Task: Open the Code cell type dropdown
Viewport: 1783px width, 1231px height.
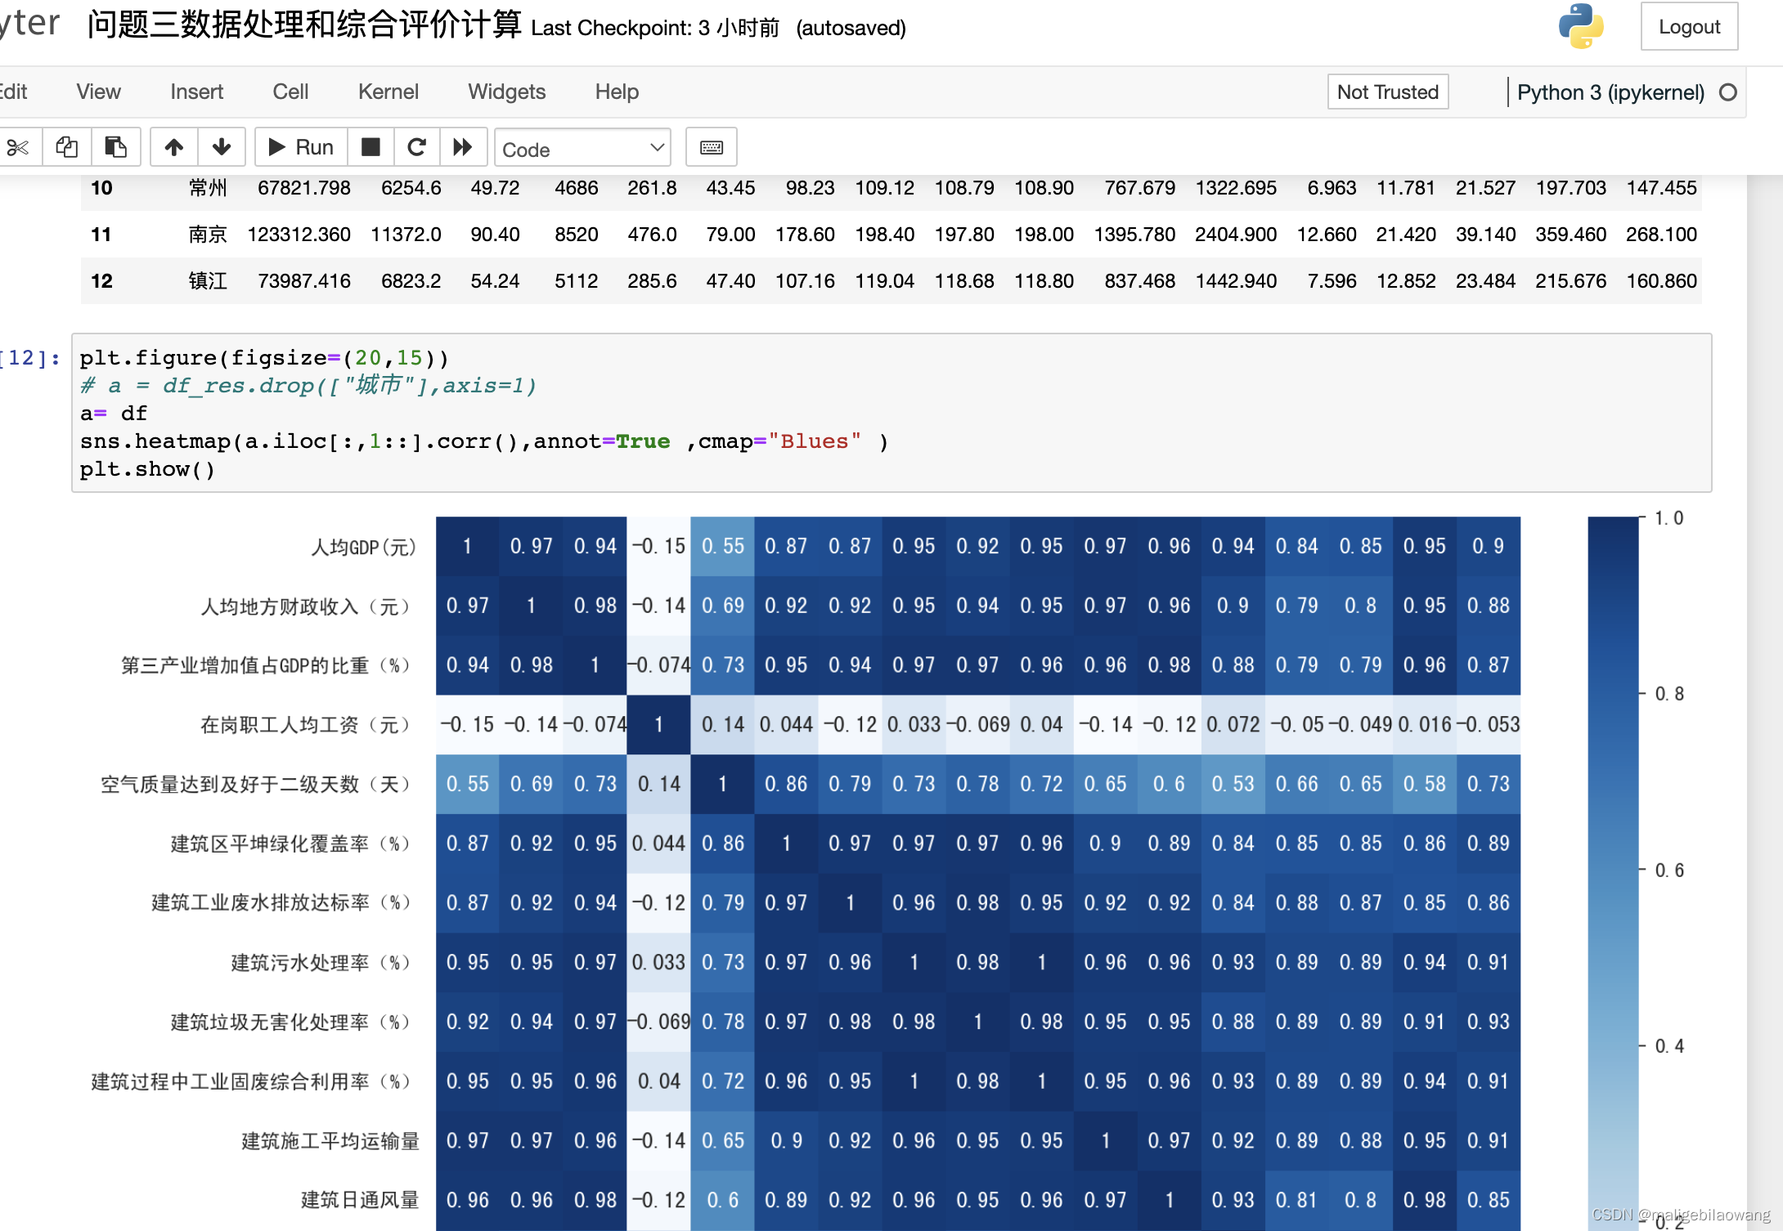Action: coord(582,148)
